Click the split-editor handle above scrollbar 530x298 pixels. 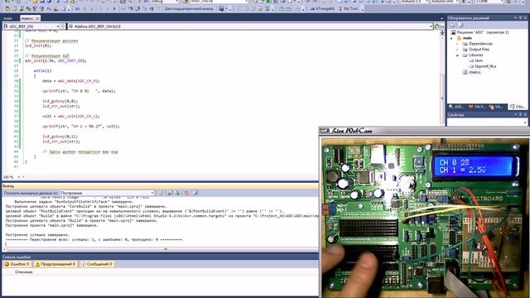[x=442, y=33]
